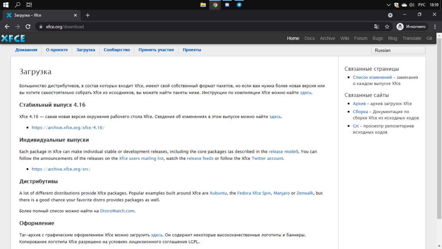This screenshot has height=249, width=442.
Task: Open the Translate top navigation item
Action: point(412,38)
